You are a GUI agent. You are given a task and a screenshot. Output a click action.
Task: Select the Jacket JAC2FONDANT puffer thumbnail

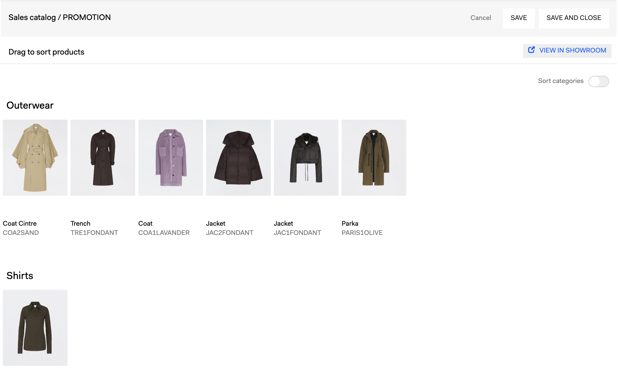238,158
